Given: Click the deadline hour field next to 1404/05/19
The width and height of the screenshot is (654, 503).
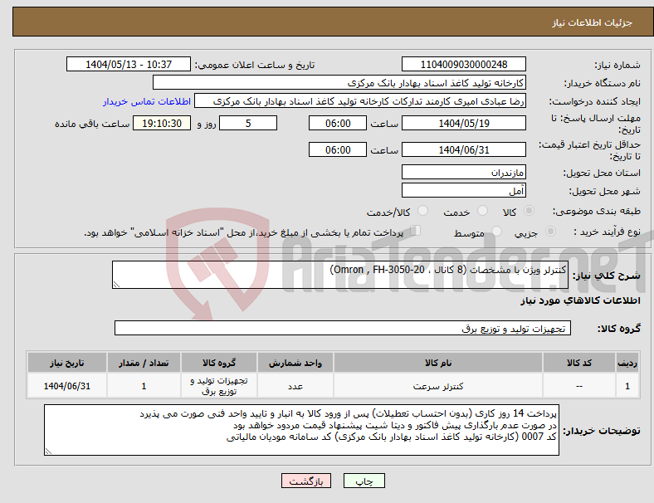Looking at the screenshot, I should pyautogui.click(x=338, y=124).
